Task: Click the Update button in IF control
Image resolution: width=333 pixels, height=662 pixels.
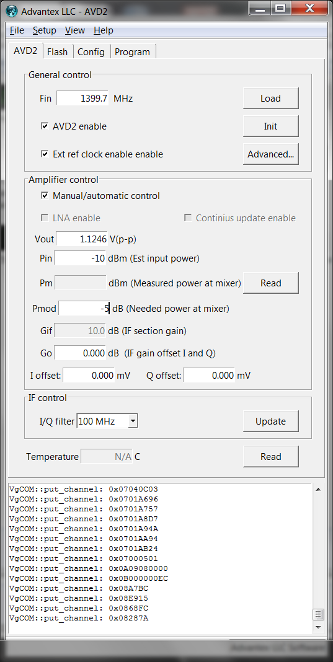Action: [x=270, y=421]
